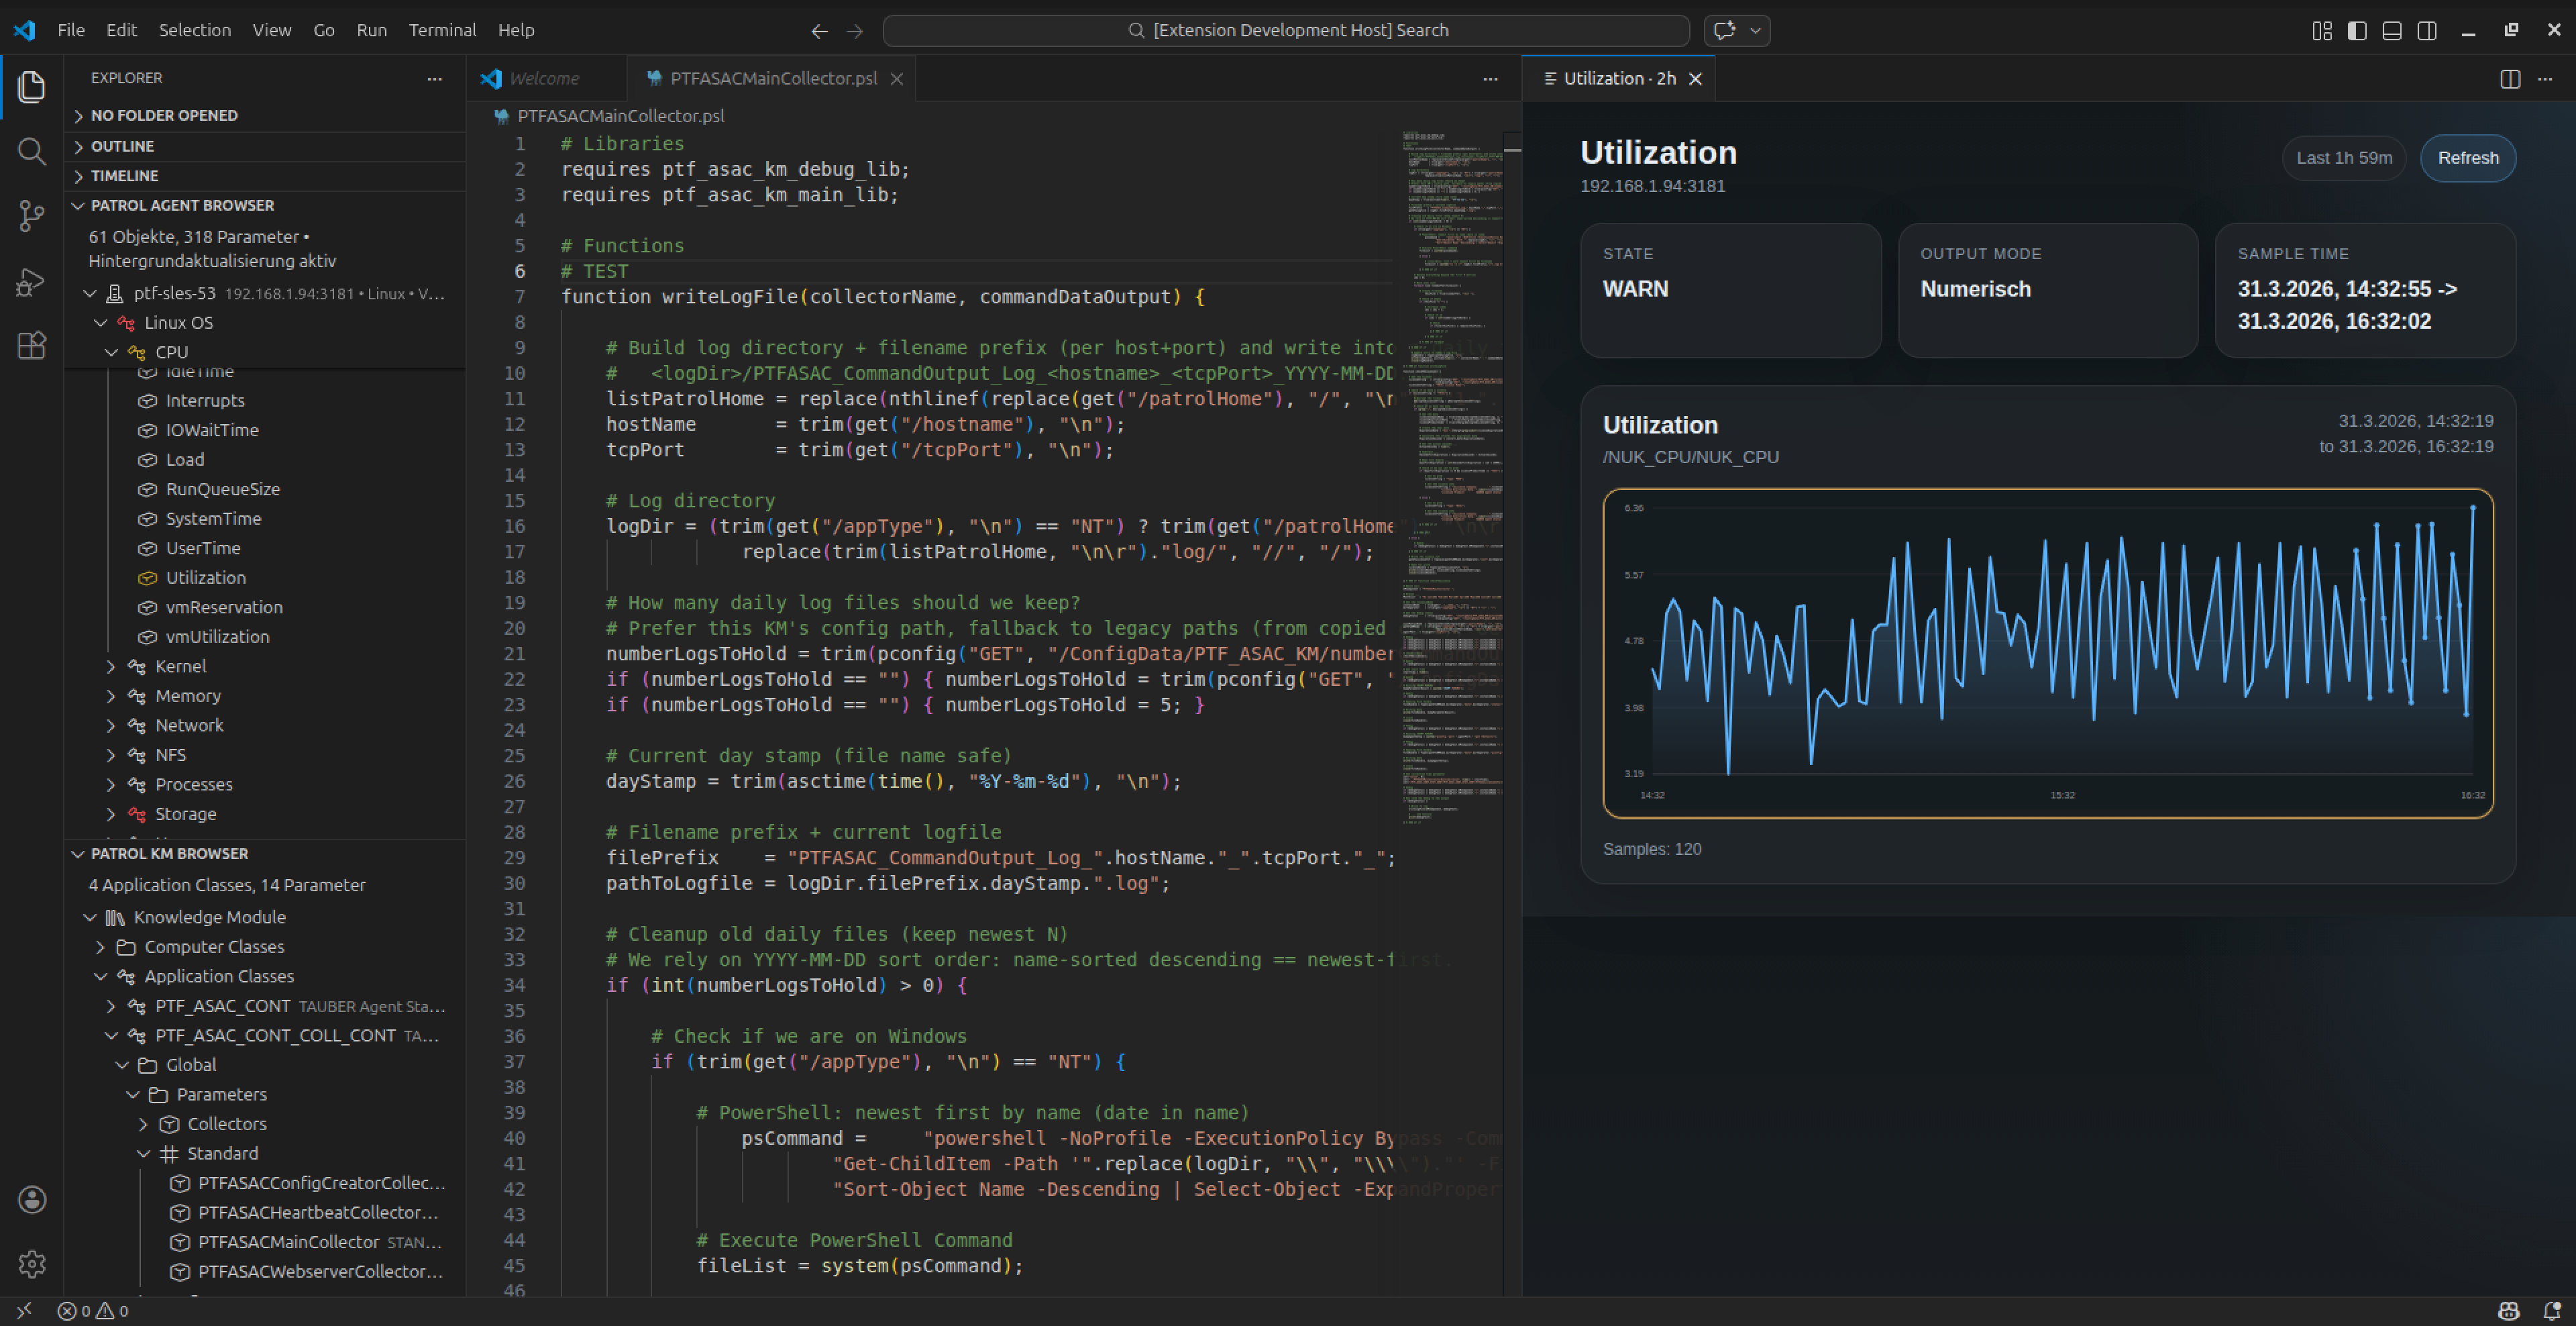
Task: Open the Selection menu
Action: [x=195, y=30]
